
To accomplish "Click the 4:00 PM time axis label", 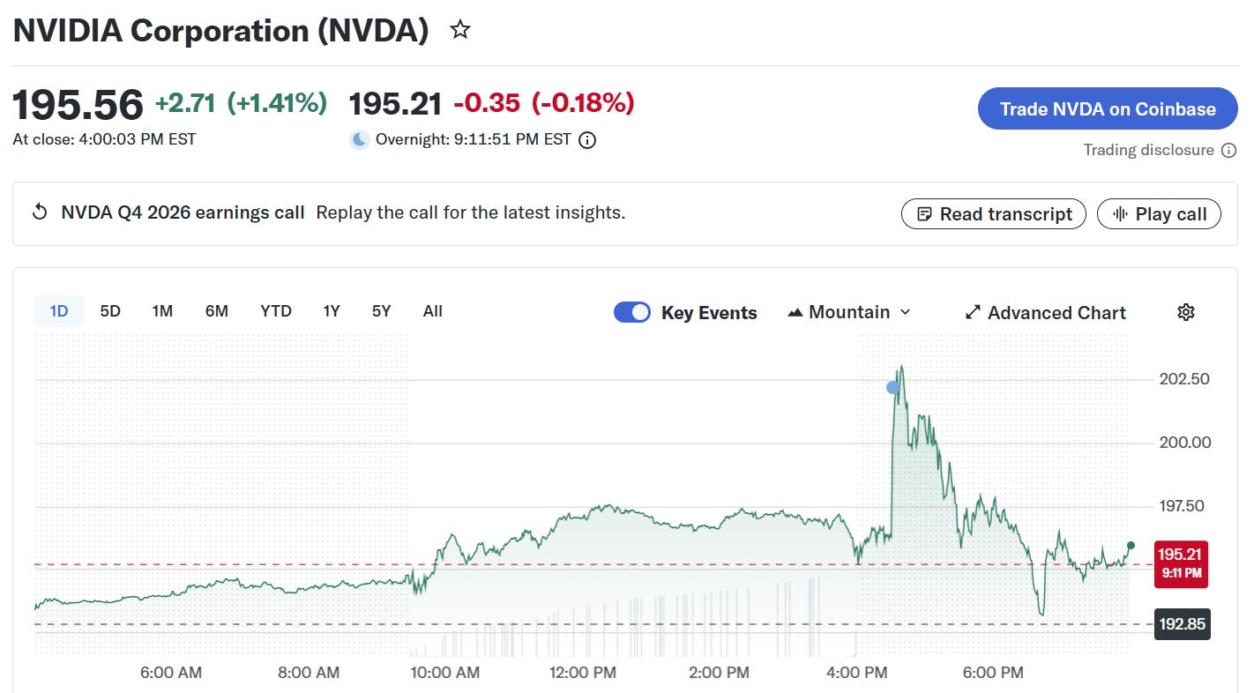I will (x=857, y=673).
